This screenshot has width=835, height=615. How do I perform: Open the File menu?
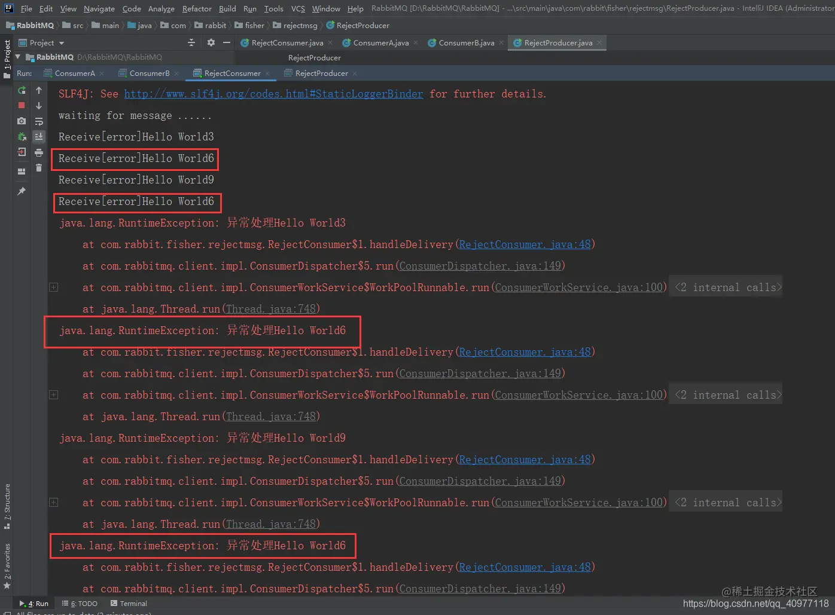26,8
